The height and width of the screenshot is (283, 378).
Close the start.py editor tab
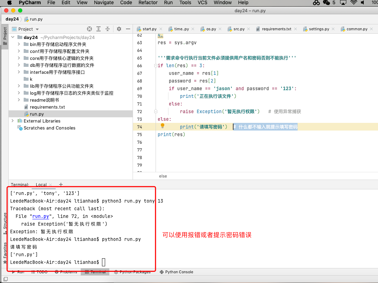pos(161,29)
